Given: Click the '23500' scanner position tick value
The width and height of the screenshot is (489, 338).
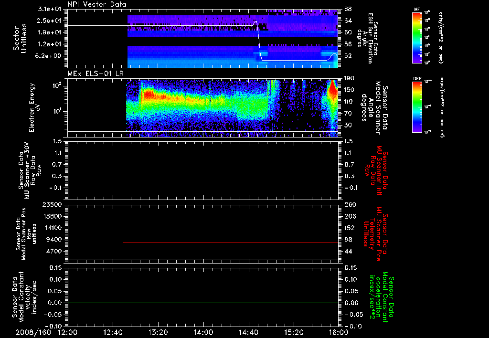Looking at the screenshot, I should point(52,205).
